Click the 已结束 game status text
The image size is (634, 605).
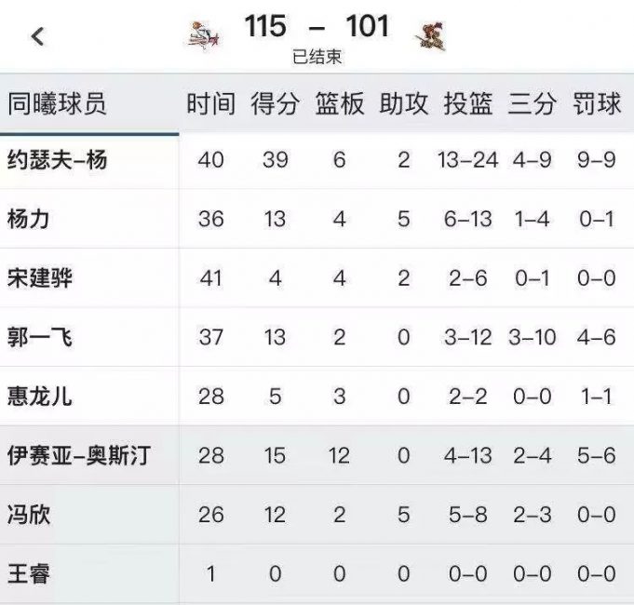[317, 57]
